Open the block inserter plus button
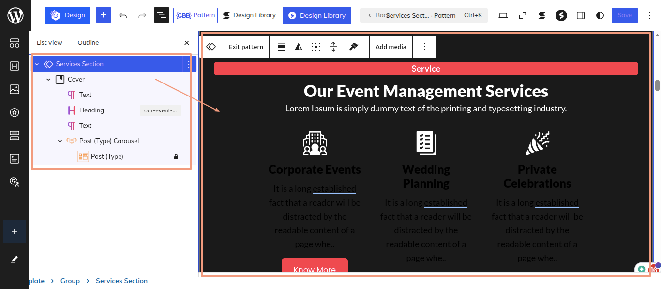661x289 pixels. (x=104, y=15)
